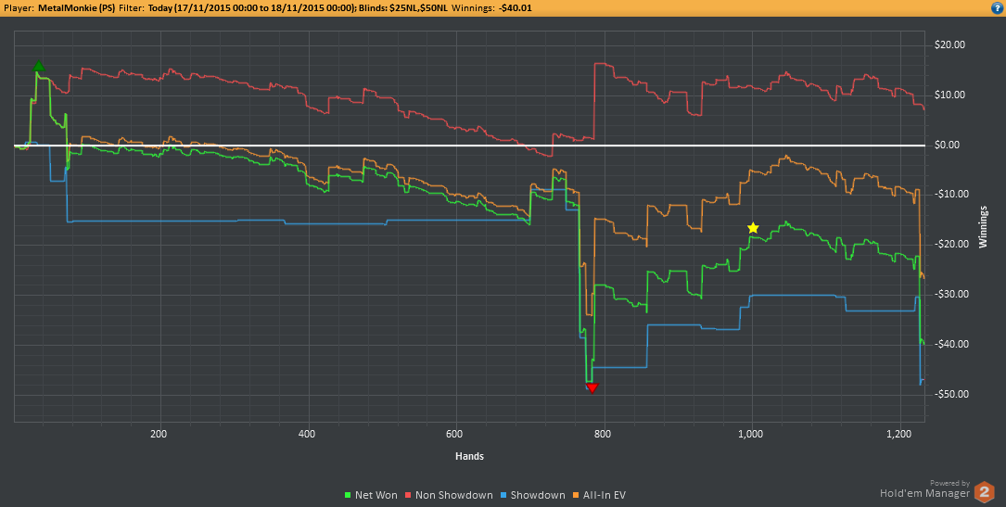1006x507 pixels.
Task: Click the Hold'em Manager 2 logo icon
Action: pyautogui.click(x=984, y=491)
